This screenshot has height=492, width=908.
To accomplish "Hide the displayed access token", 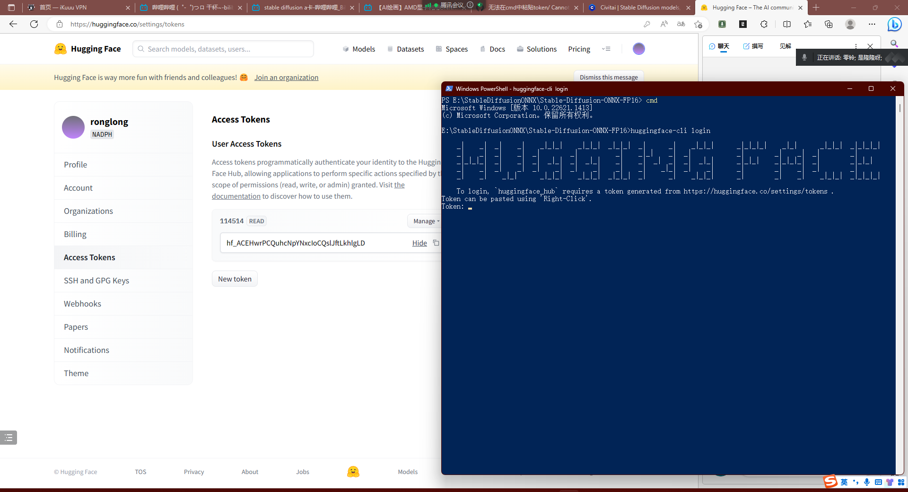I will click(x=419, y=243).
